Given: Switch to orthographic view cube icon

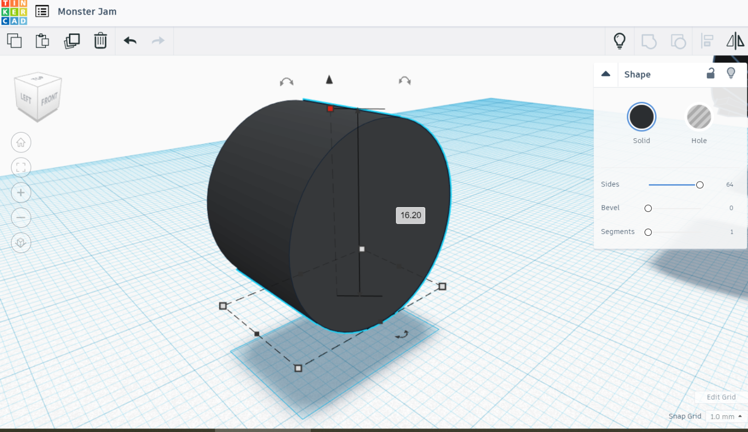Looking at the screenshot, I should [x=21, y=243].
